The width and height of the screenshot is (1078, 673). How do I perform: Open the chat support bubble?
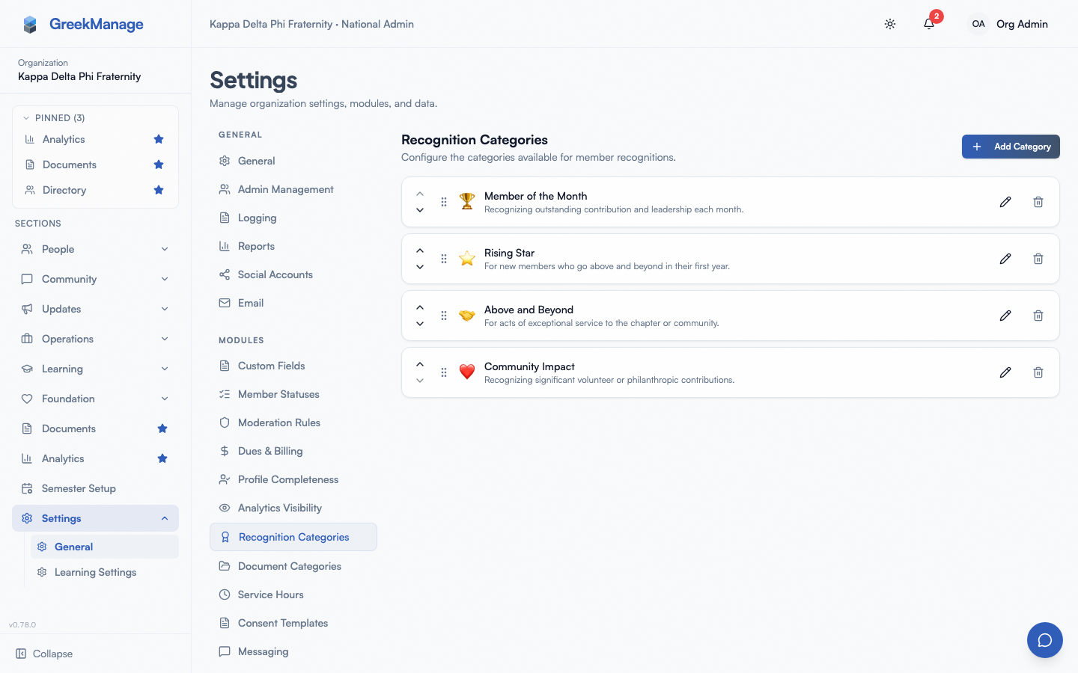tap(1045, 640)
